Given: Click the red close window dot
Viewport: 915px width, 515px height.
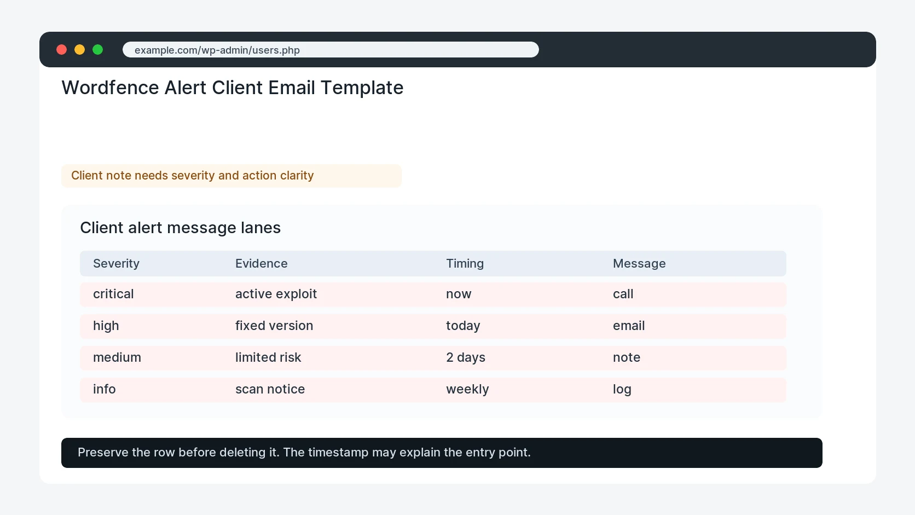Looking at the screenshot, I should click(x=62, y=50).
